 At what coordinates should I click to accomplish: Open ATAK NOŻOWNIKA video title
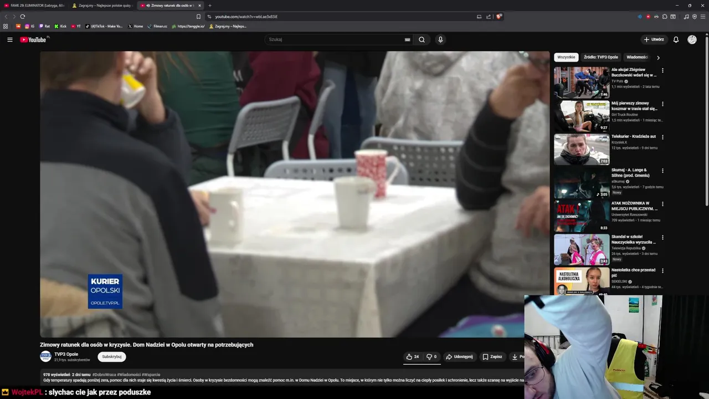(634, 206)
